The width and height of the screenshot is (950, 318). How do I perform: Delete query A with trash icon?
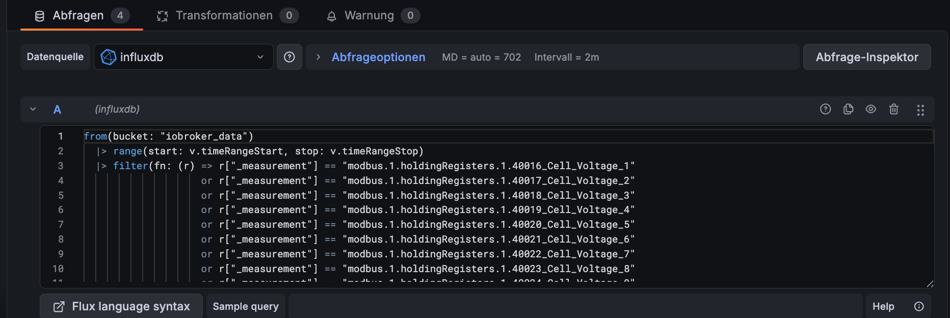(894, 109)
